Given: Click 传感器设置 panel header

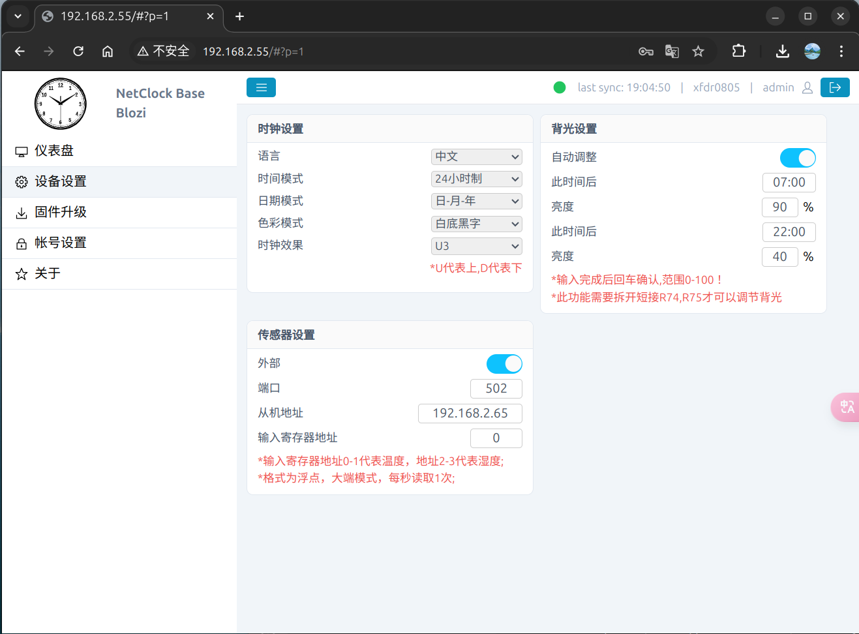Looking at the screenshot, I should coord(390,335).
